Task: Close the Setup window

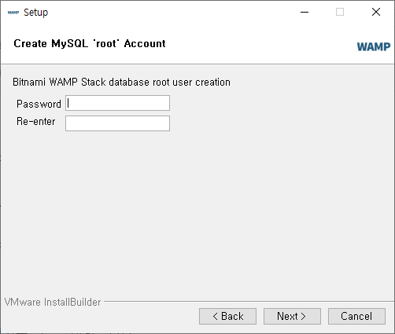Action: [376, 12]
